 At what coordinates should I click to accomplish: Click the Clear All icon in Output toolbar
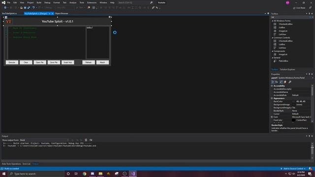pyautogui.click(x=86, y=140)
